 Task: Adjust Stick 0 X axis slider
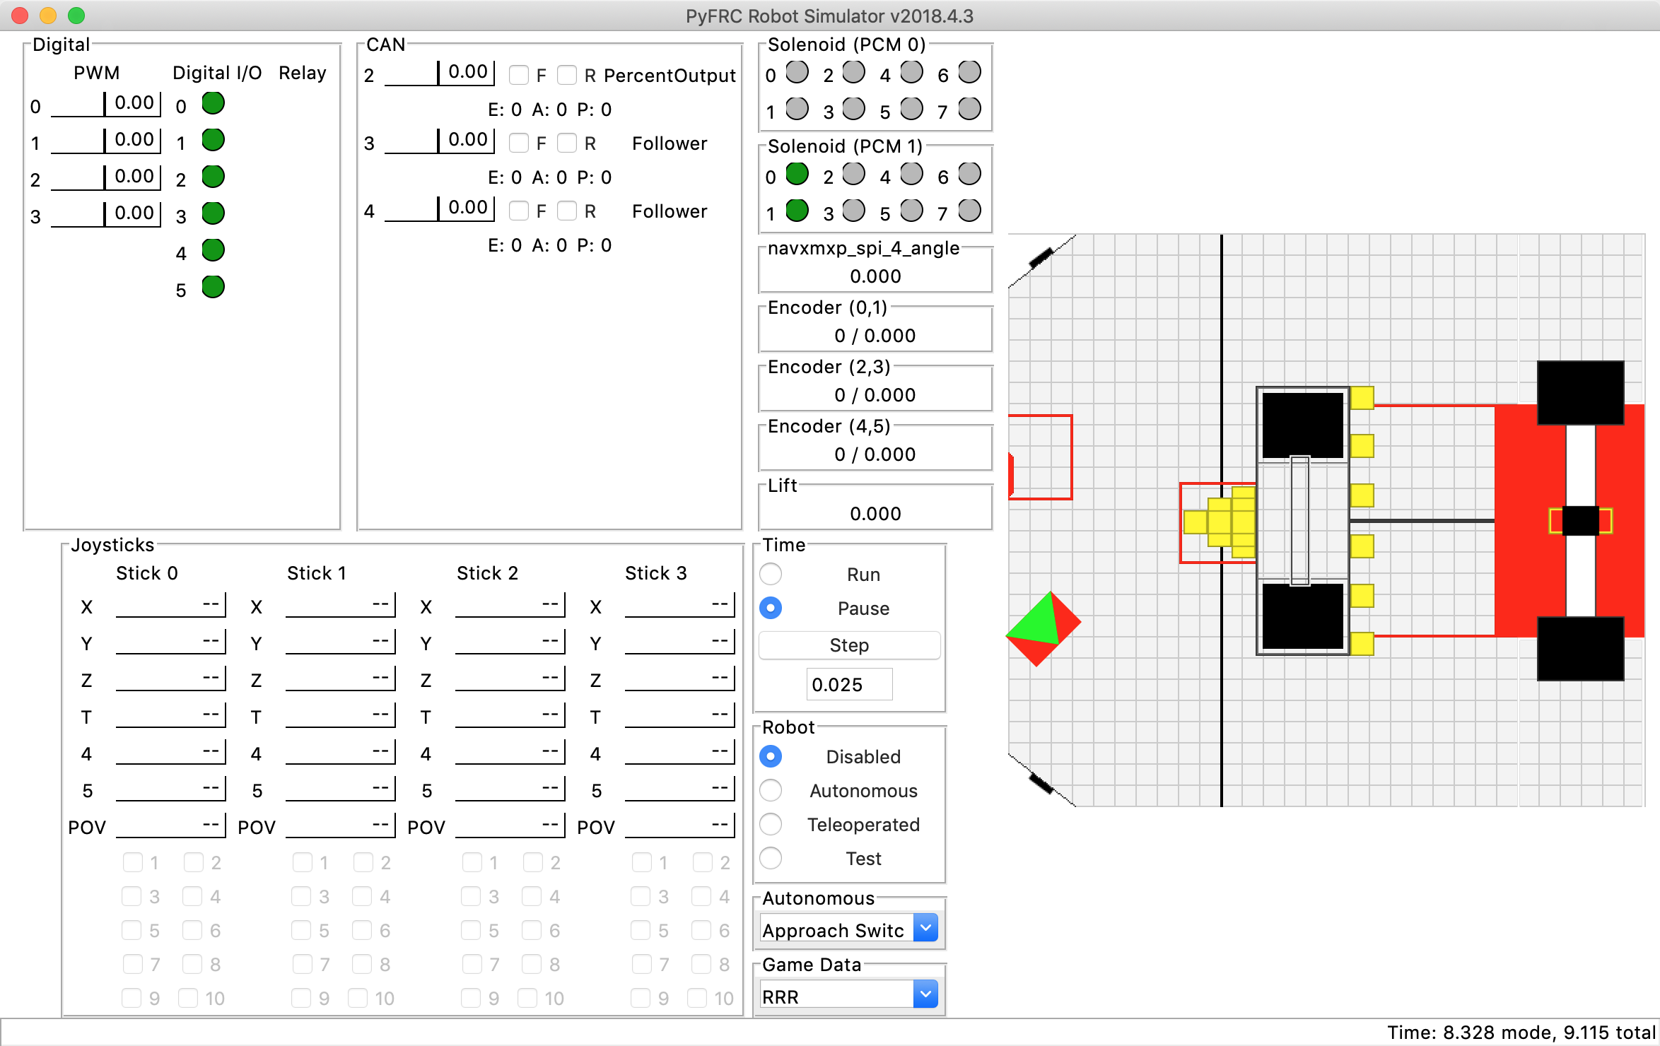[170, 606]
